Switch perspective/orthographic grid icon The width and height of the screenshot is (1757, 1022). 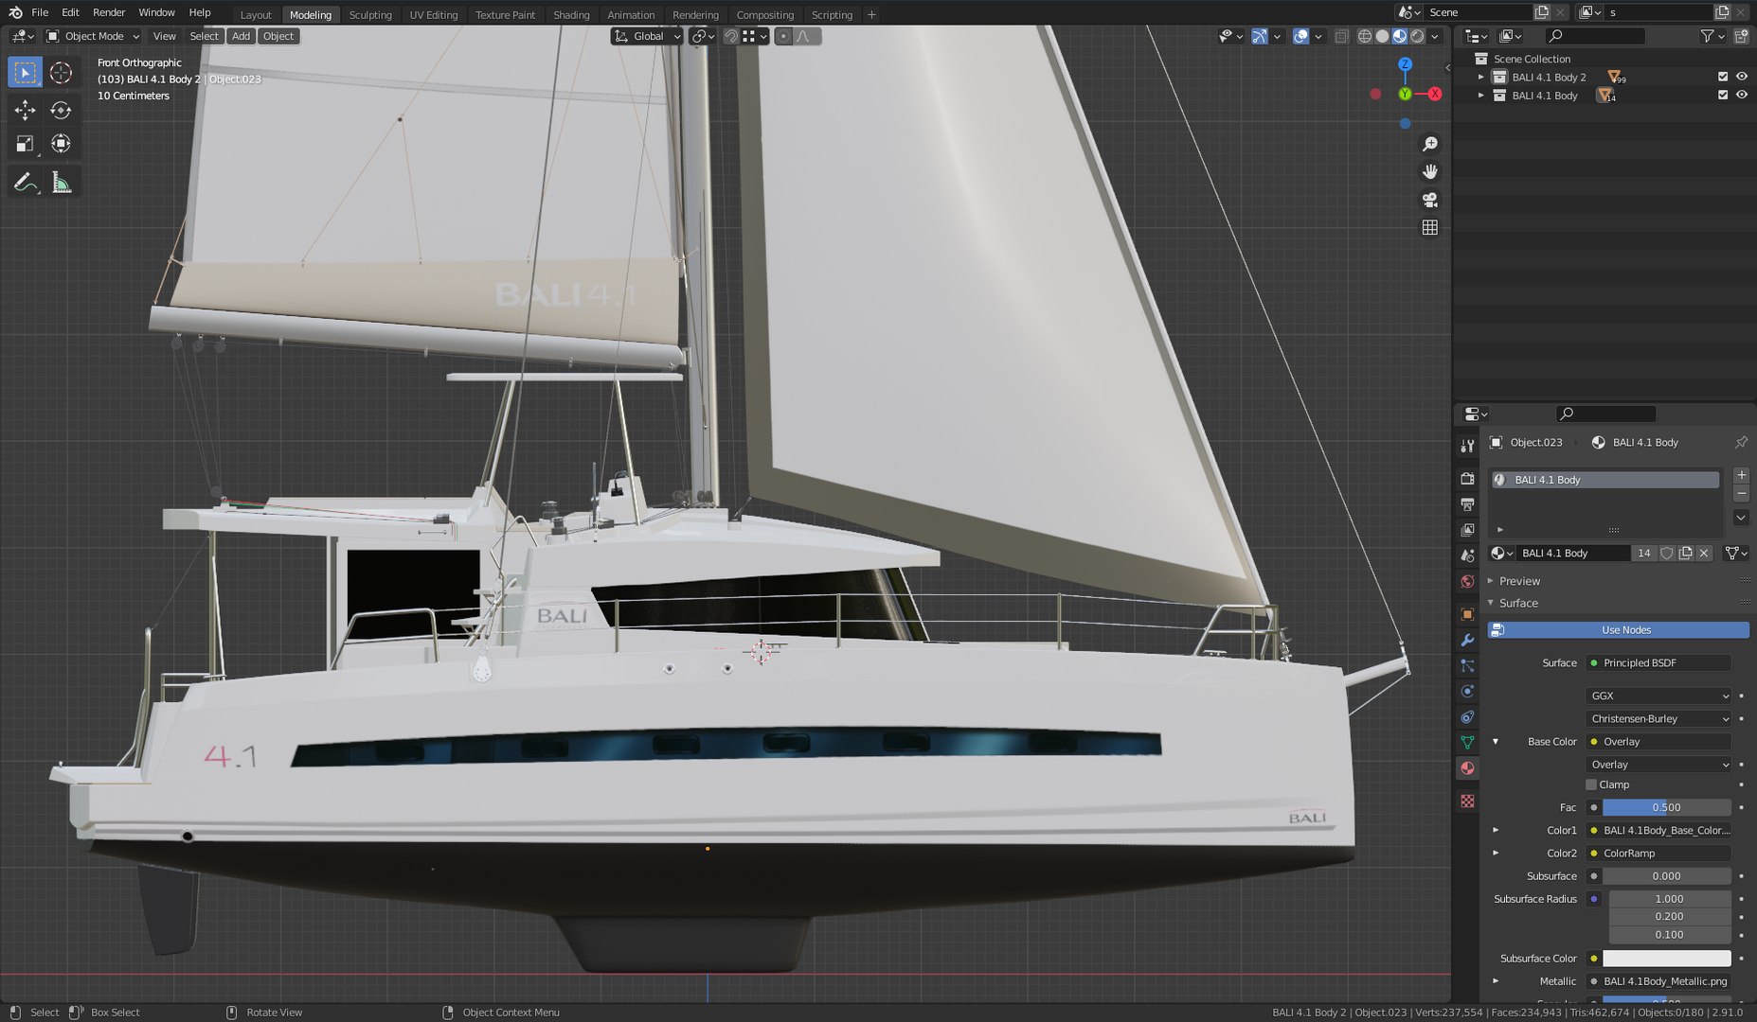pos(1430,227)
